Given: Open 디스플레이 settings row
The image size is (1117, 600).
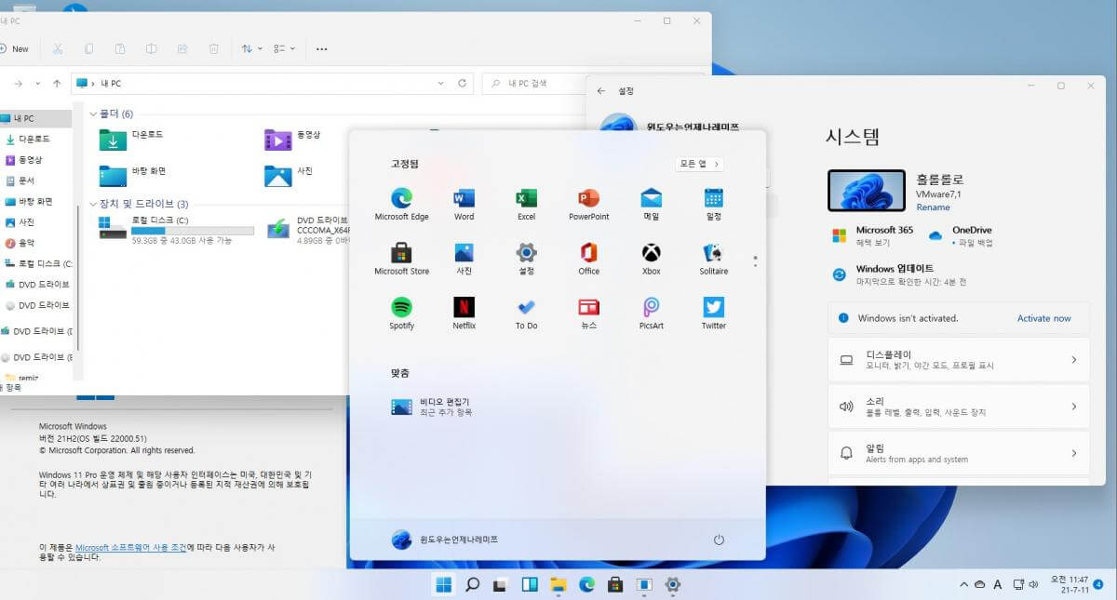Looking at the screenshot, I should pyautogui.click(x=959, y=360).
